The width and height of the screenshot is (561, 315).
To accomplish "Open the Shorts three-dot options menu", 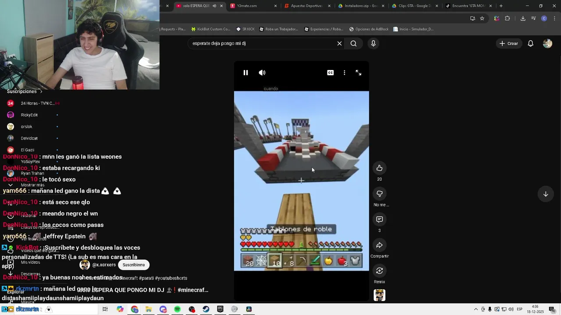I will tap(344, 73).
